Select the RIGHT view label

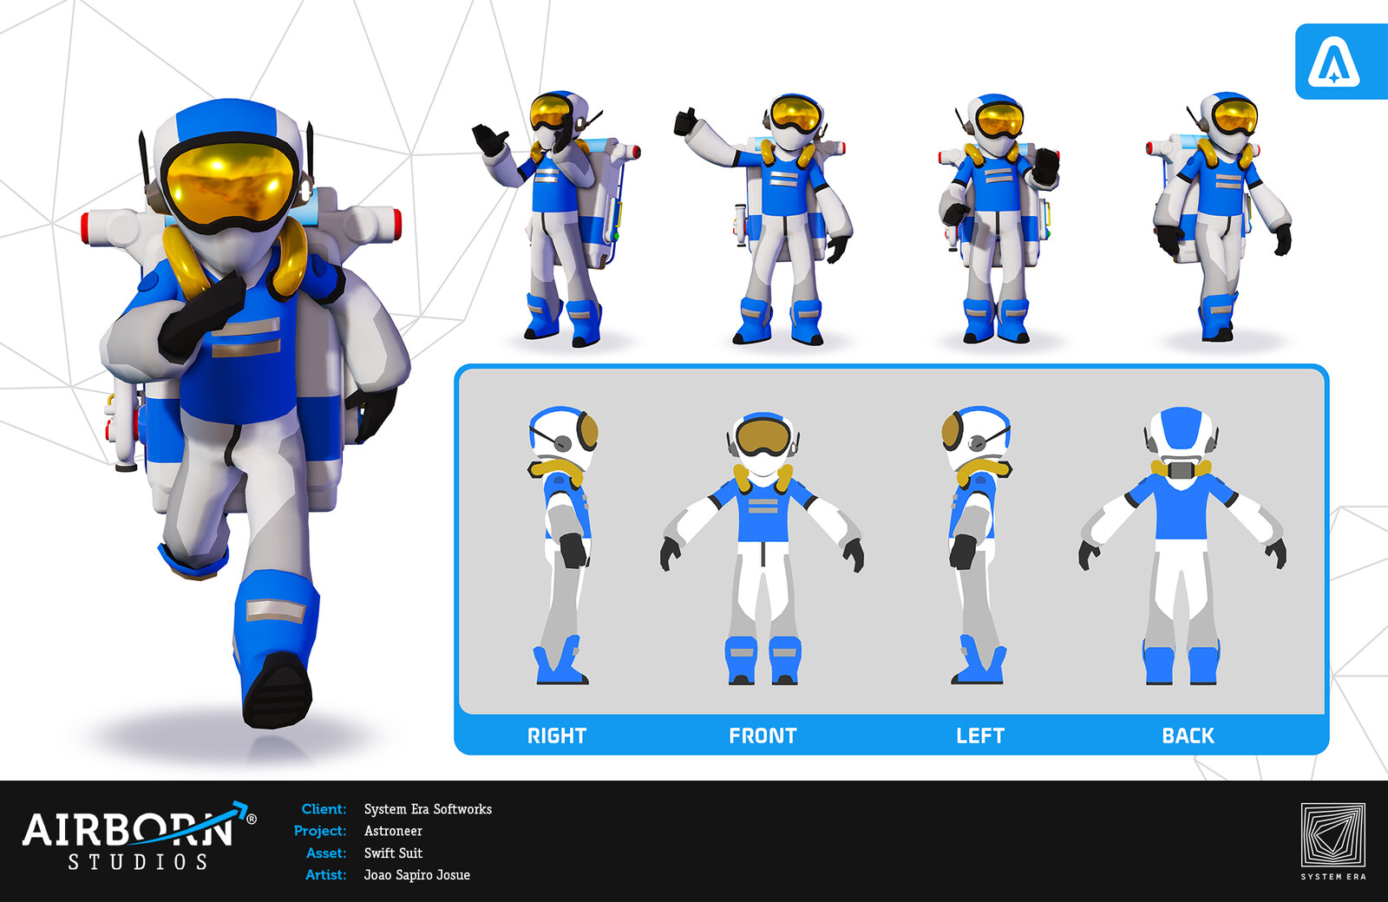click(557, 736)
